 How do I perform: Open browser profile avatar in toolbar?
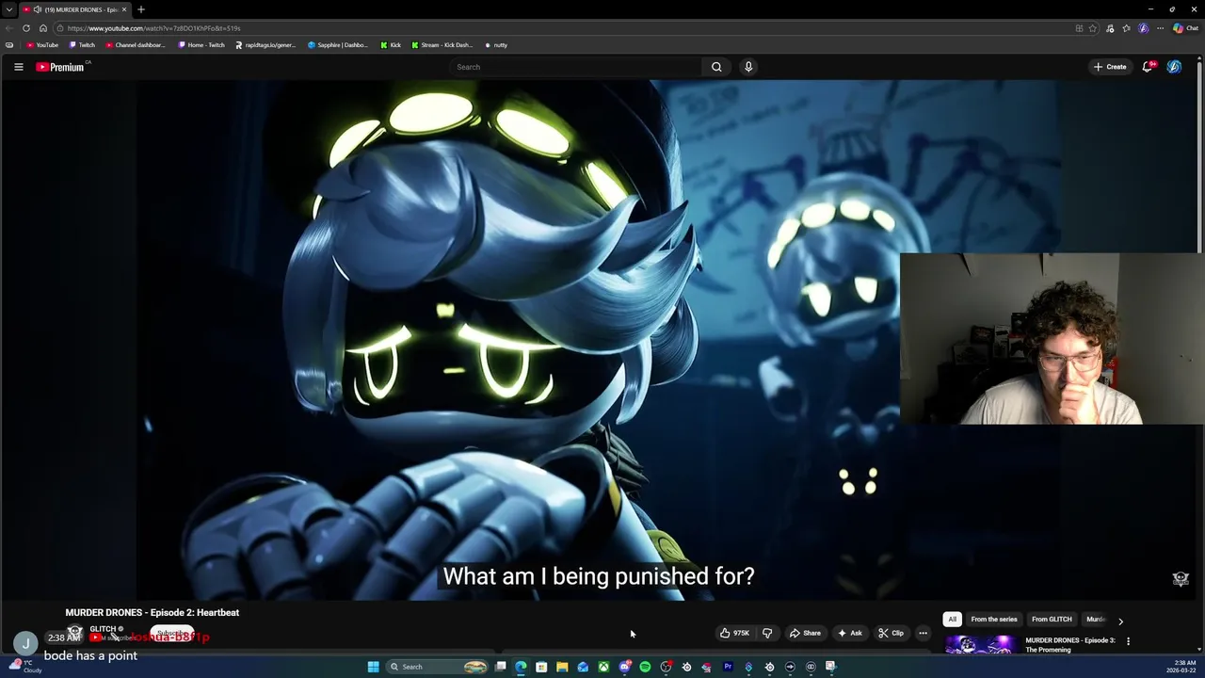click(x=1144, y=28)
